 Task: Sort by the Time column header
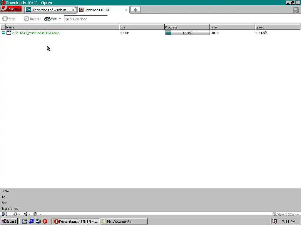point(233,27)
